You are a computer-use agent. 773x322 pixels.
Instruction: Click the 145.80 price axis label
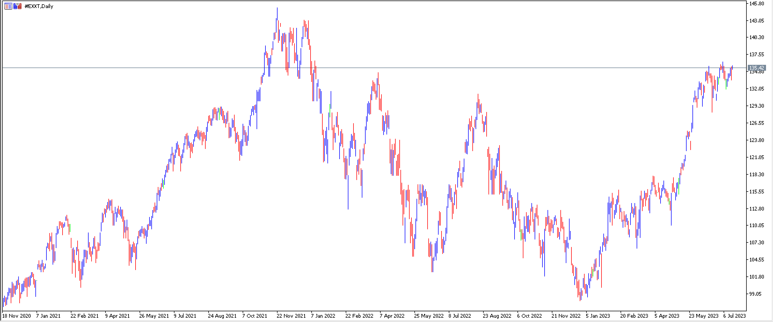point(757,3)
